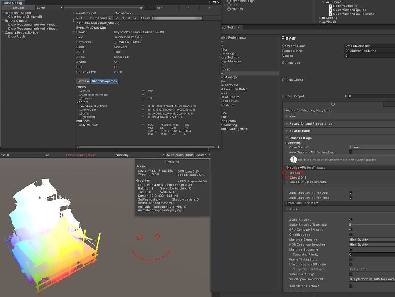Show the Stats overlay in Game view
The image size is (395, 297).
(x=189, y=155)
